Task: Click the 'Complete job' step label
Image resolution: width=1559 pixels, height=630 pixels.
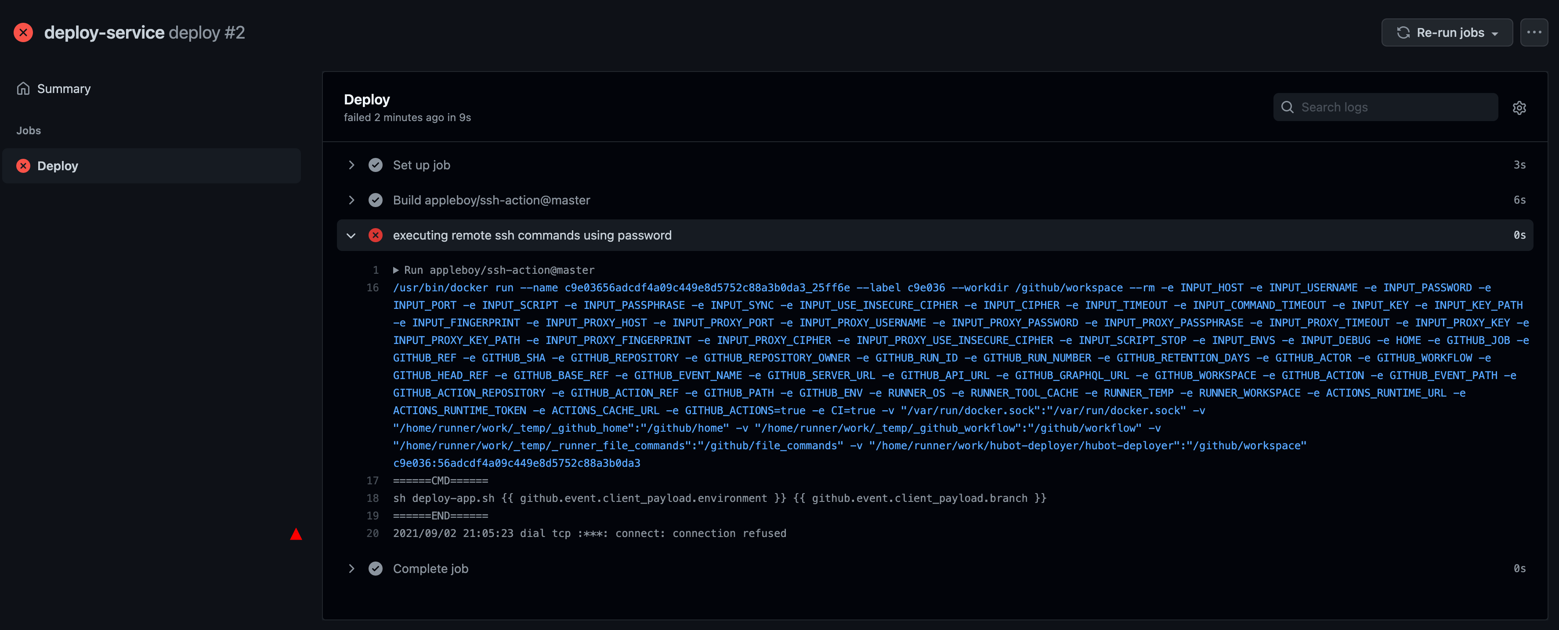Action: (x=430, y=568)
